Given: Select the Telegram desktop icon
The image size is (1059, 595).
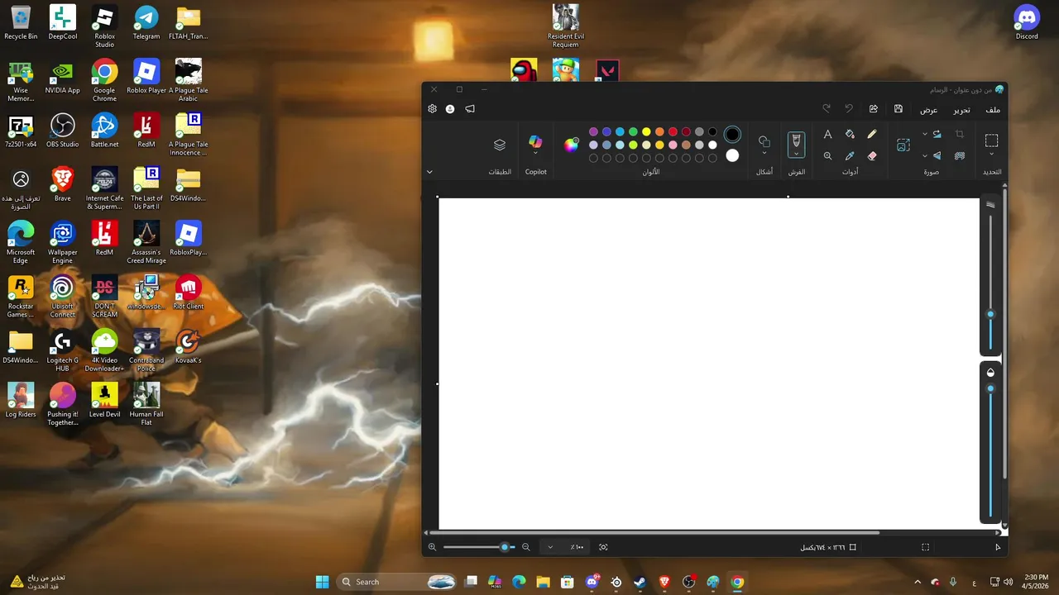Looking at the screenshot, I should (146, 22).
